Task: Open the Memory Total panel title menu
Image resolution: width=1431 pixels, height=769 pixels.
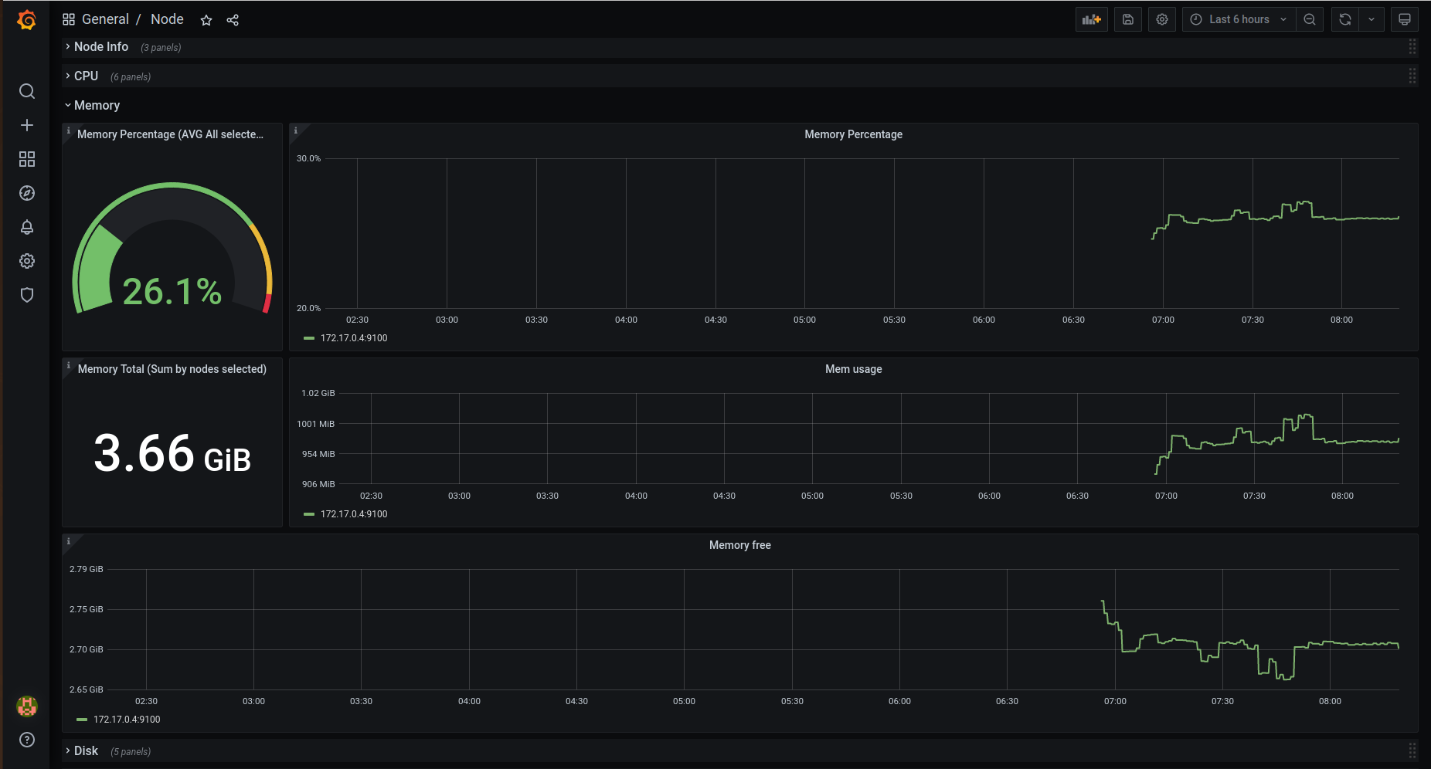Action: tap(172, 369)
